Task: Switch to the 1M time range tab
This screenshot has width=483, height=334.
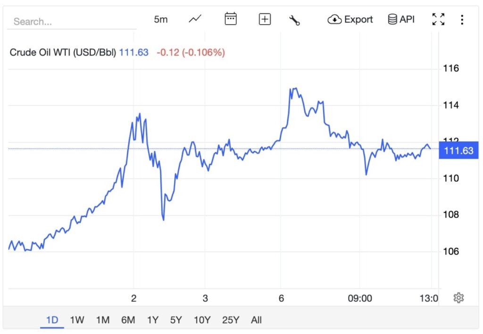Action: coord(103,320)
